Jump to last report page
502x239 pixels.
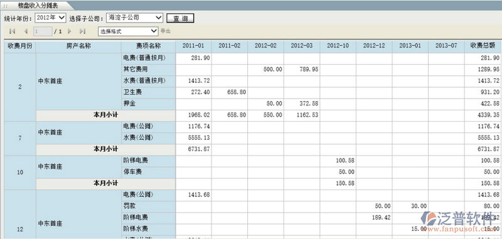83,31
